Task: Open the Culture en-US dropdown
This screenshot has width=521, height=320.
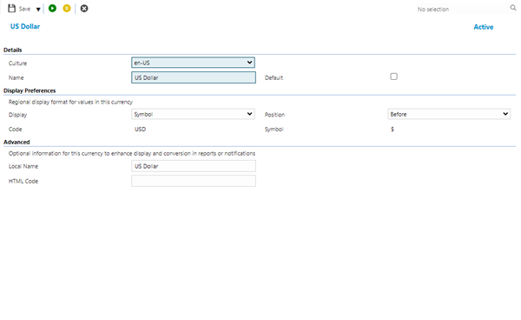Action: coord(193,63)
